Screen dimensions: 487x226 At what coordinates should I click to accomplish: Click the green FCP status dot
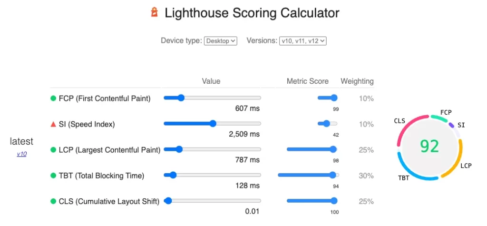tap(53, 98)
